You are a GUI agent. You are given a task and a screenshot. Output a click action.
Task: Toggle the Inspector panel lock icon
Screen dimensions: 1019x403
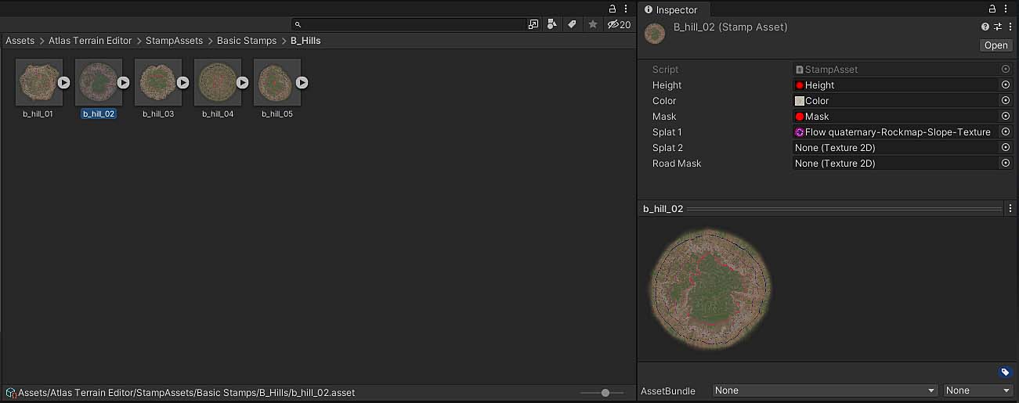(x=992, y=9)
